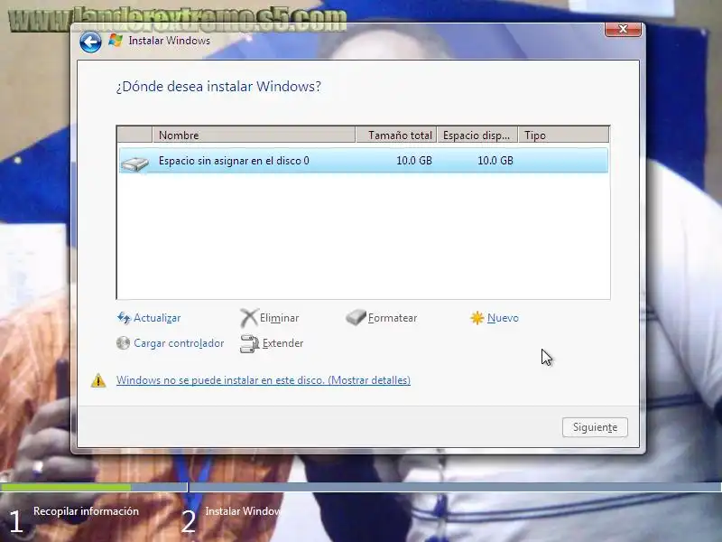Sort by Tamaño total column header
The width and height of the screenshot is (722, 542).
(396, 135)
